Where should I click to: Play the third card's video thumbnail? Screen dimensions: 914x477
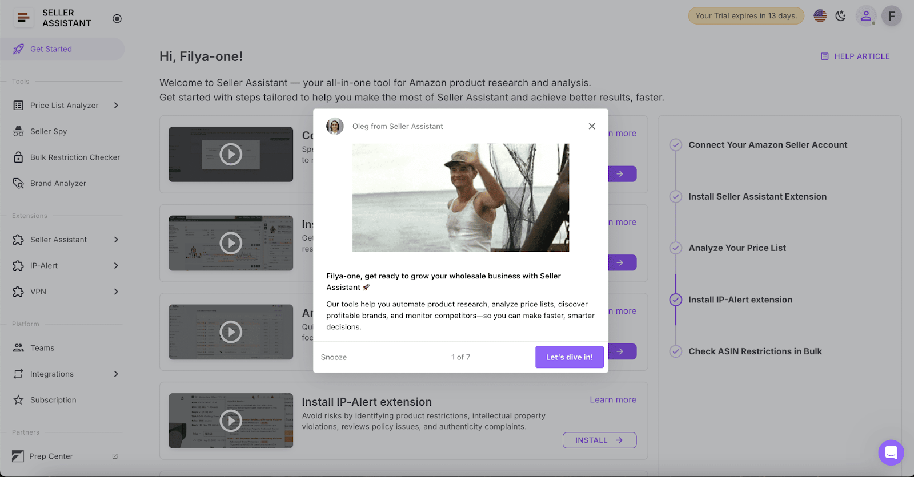click(x=231, y=332)
